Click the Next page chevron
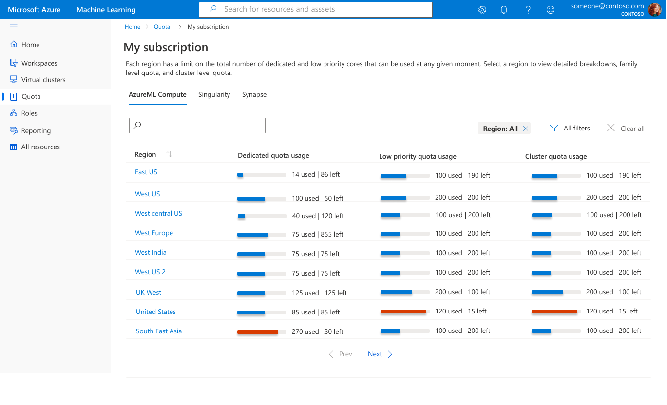 (x=390, y=354)
